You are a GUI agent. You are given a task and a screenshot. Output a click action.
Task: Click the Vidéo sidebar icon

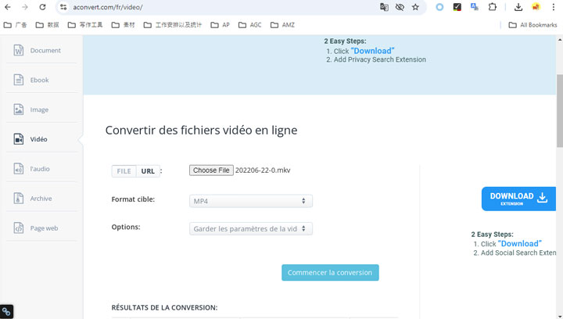coord(18,139)
